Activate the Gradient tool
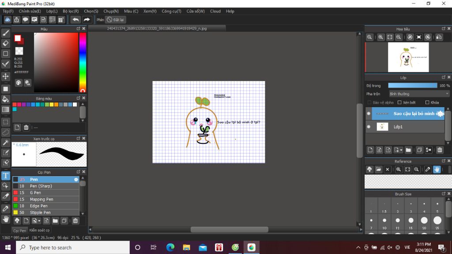 pos(5,109)
